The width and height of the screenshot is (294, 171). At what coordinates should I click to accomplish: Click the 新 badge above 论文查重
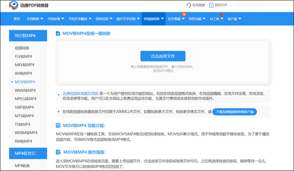[184, 14]
